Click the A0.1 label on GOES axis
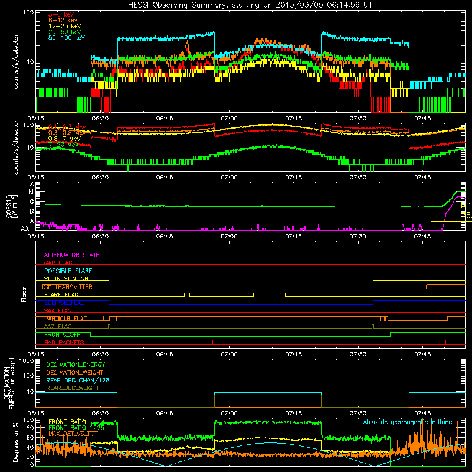472x472 pixels. (28, 229)
